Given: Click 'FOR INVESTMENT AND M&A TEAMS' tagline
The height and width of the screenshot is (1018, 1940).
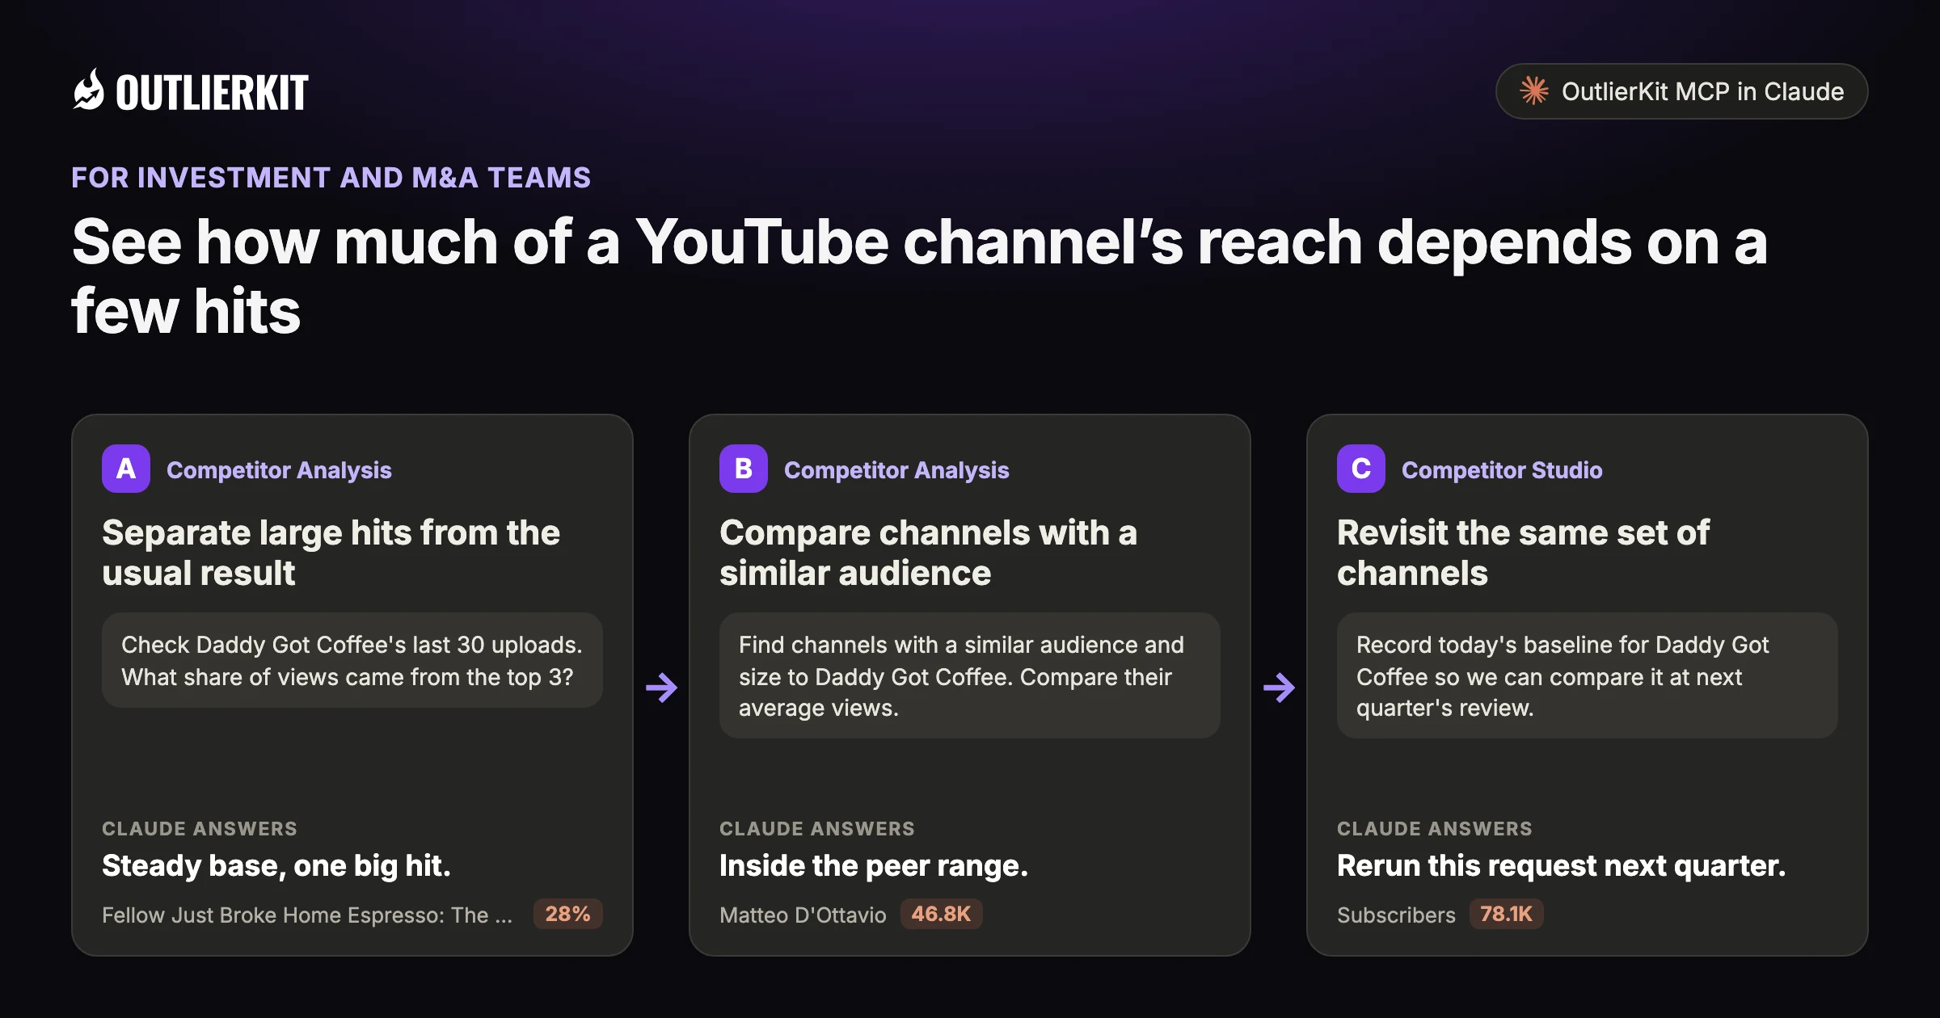Looking at the screenshot, I should [331, 177].
